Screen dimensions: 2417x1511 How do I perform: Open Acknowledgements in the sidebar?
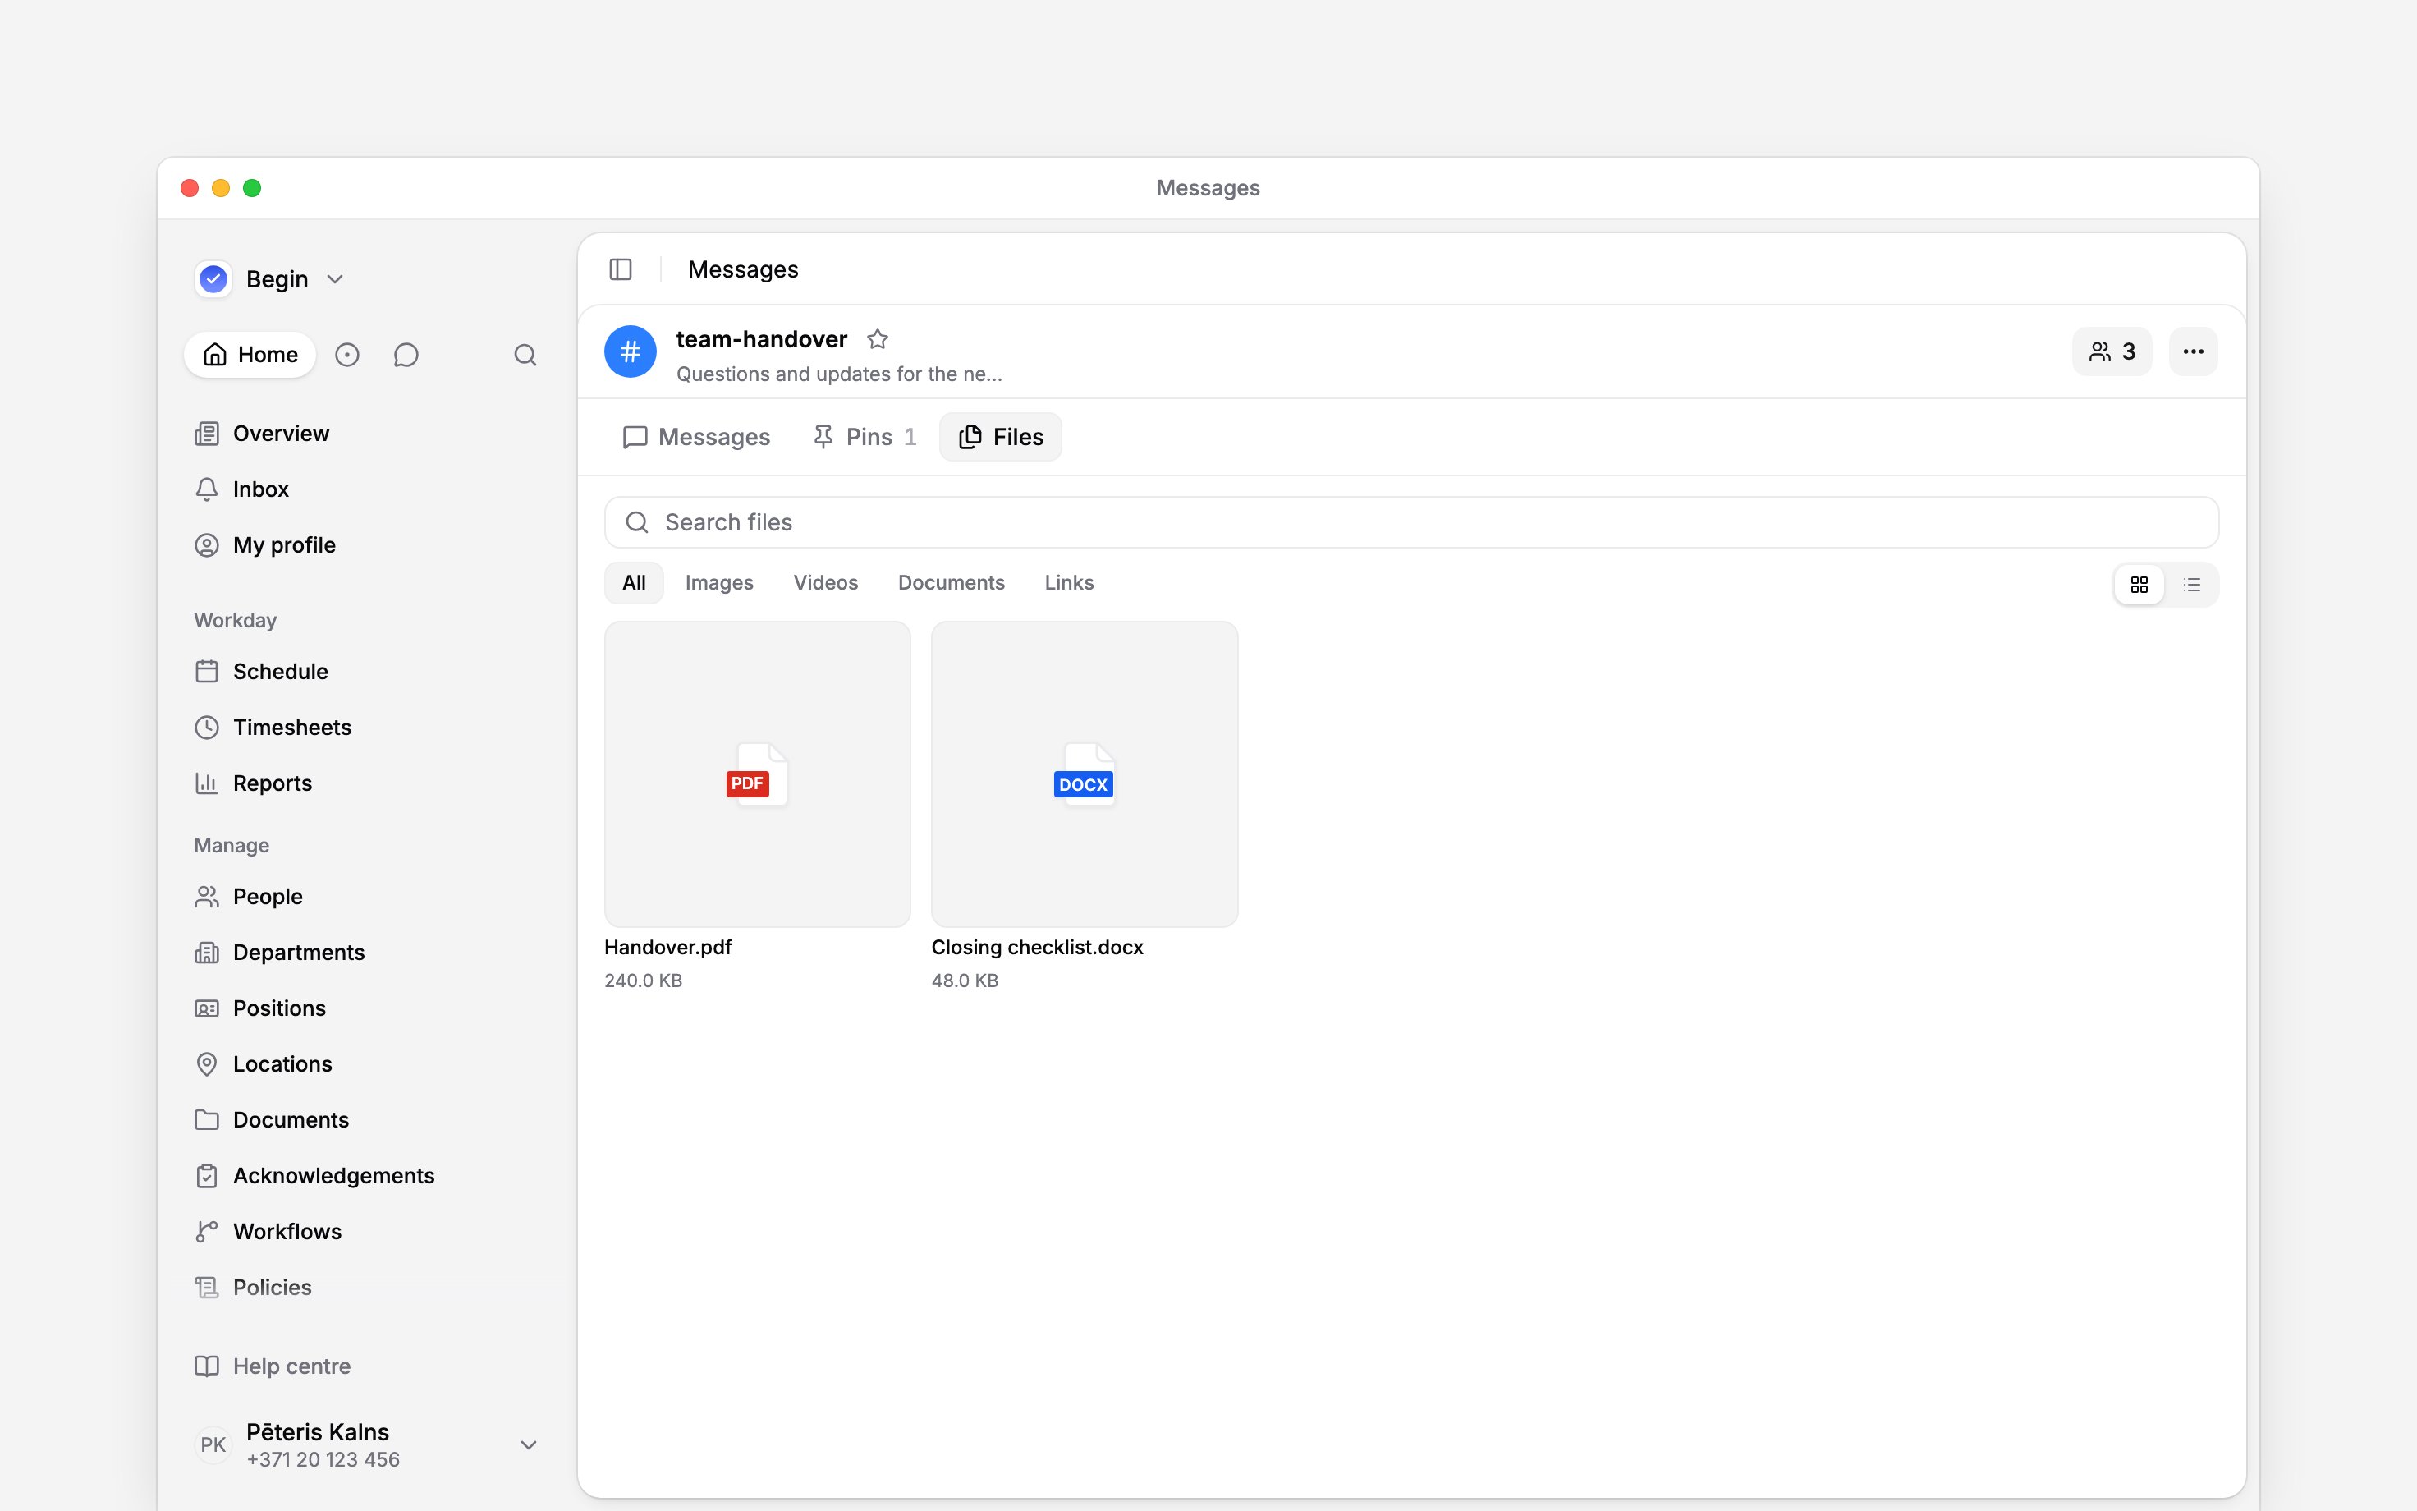point(366,1176)
